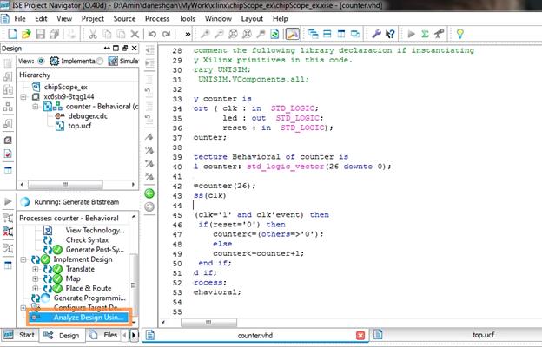
Task: Switch to the top.ucf editor tab
Action: 483,335
